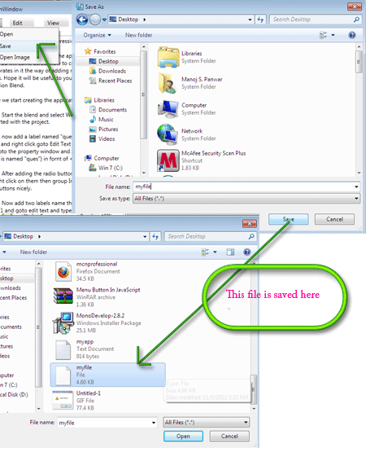Click the search magnifier in Save As dialog
Image resolution: width=366 pixels, height=469 pixels.
[x=356, y=20]
